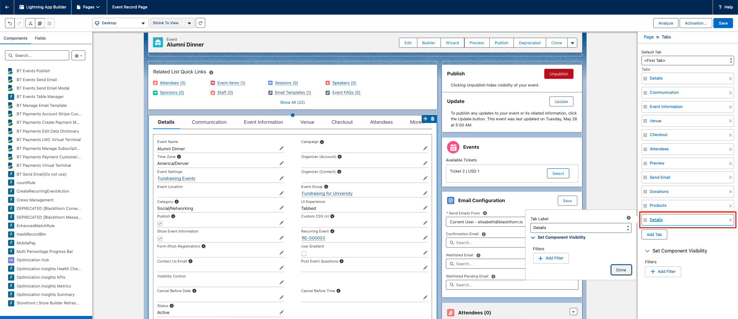Click Send Emails From info icon
The height and width of the screenshot is (319, 738).
(x=485, y=213)
